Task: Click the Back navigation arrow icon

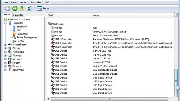Action: (8, 8)
